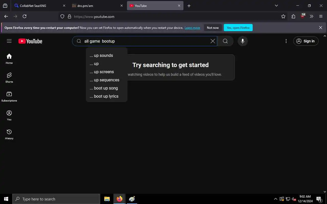Start voice search with the microphone
The image size is (327, 204).
[242, 41]
